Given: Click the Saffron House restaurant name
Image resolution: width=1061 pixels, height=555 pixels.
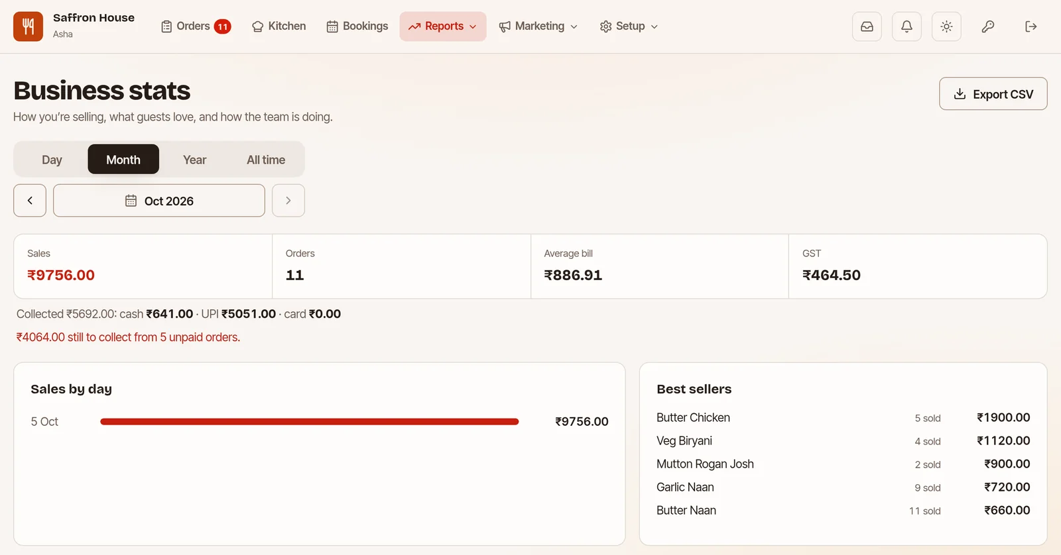Looking at the screenshot, I should click(x=94, y=18).
